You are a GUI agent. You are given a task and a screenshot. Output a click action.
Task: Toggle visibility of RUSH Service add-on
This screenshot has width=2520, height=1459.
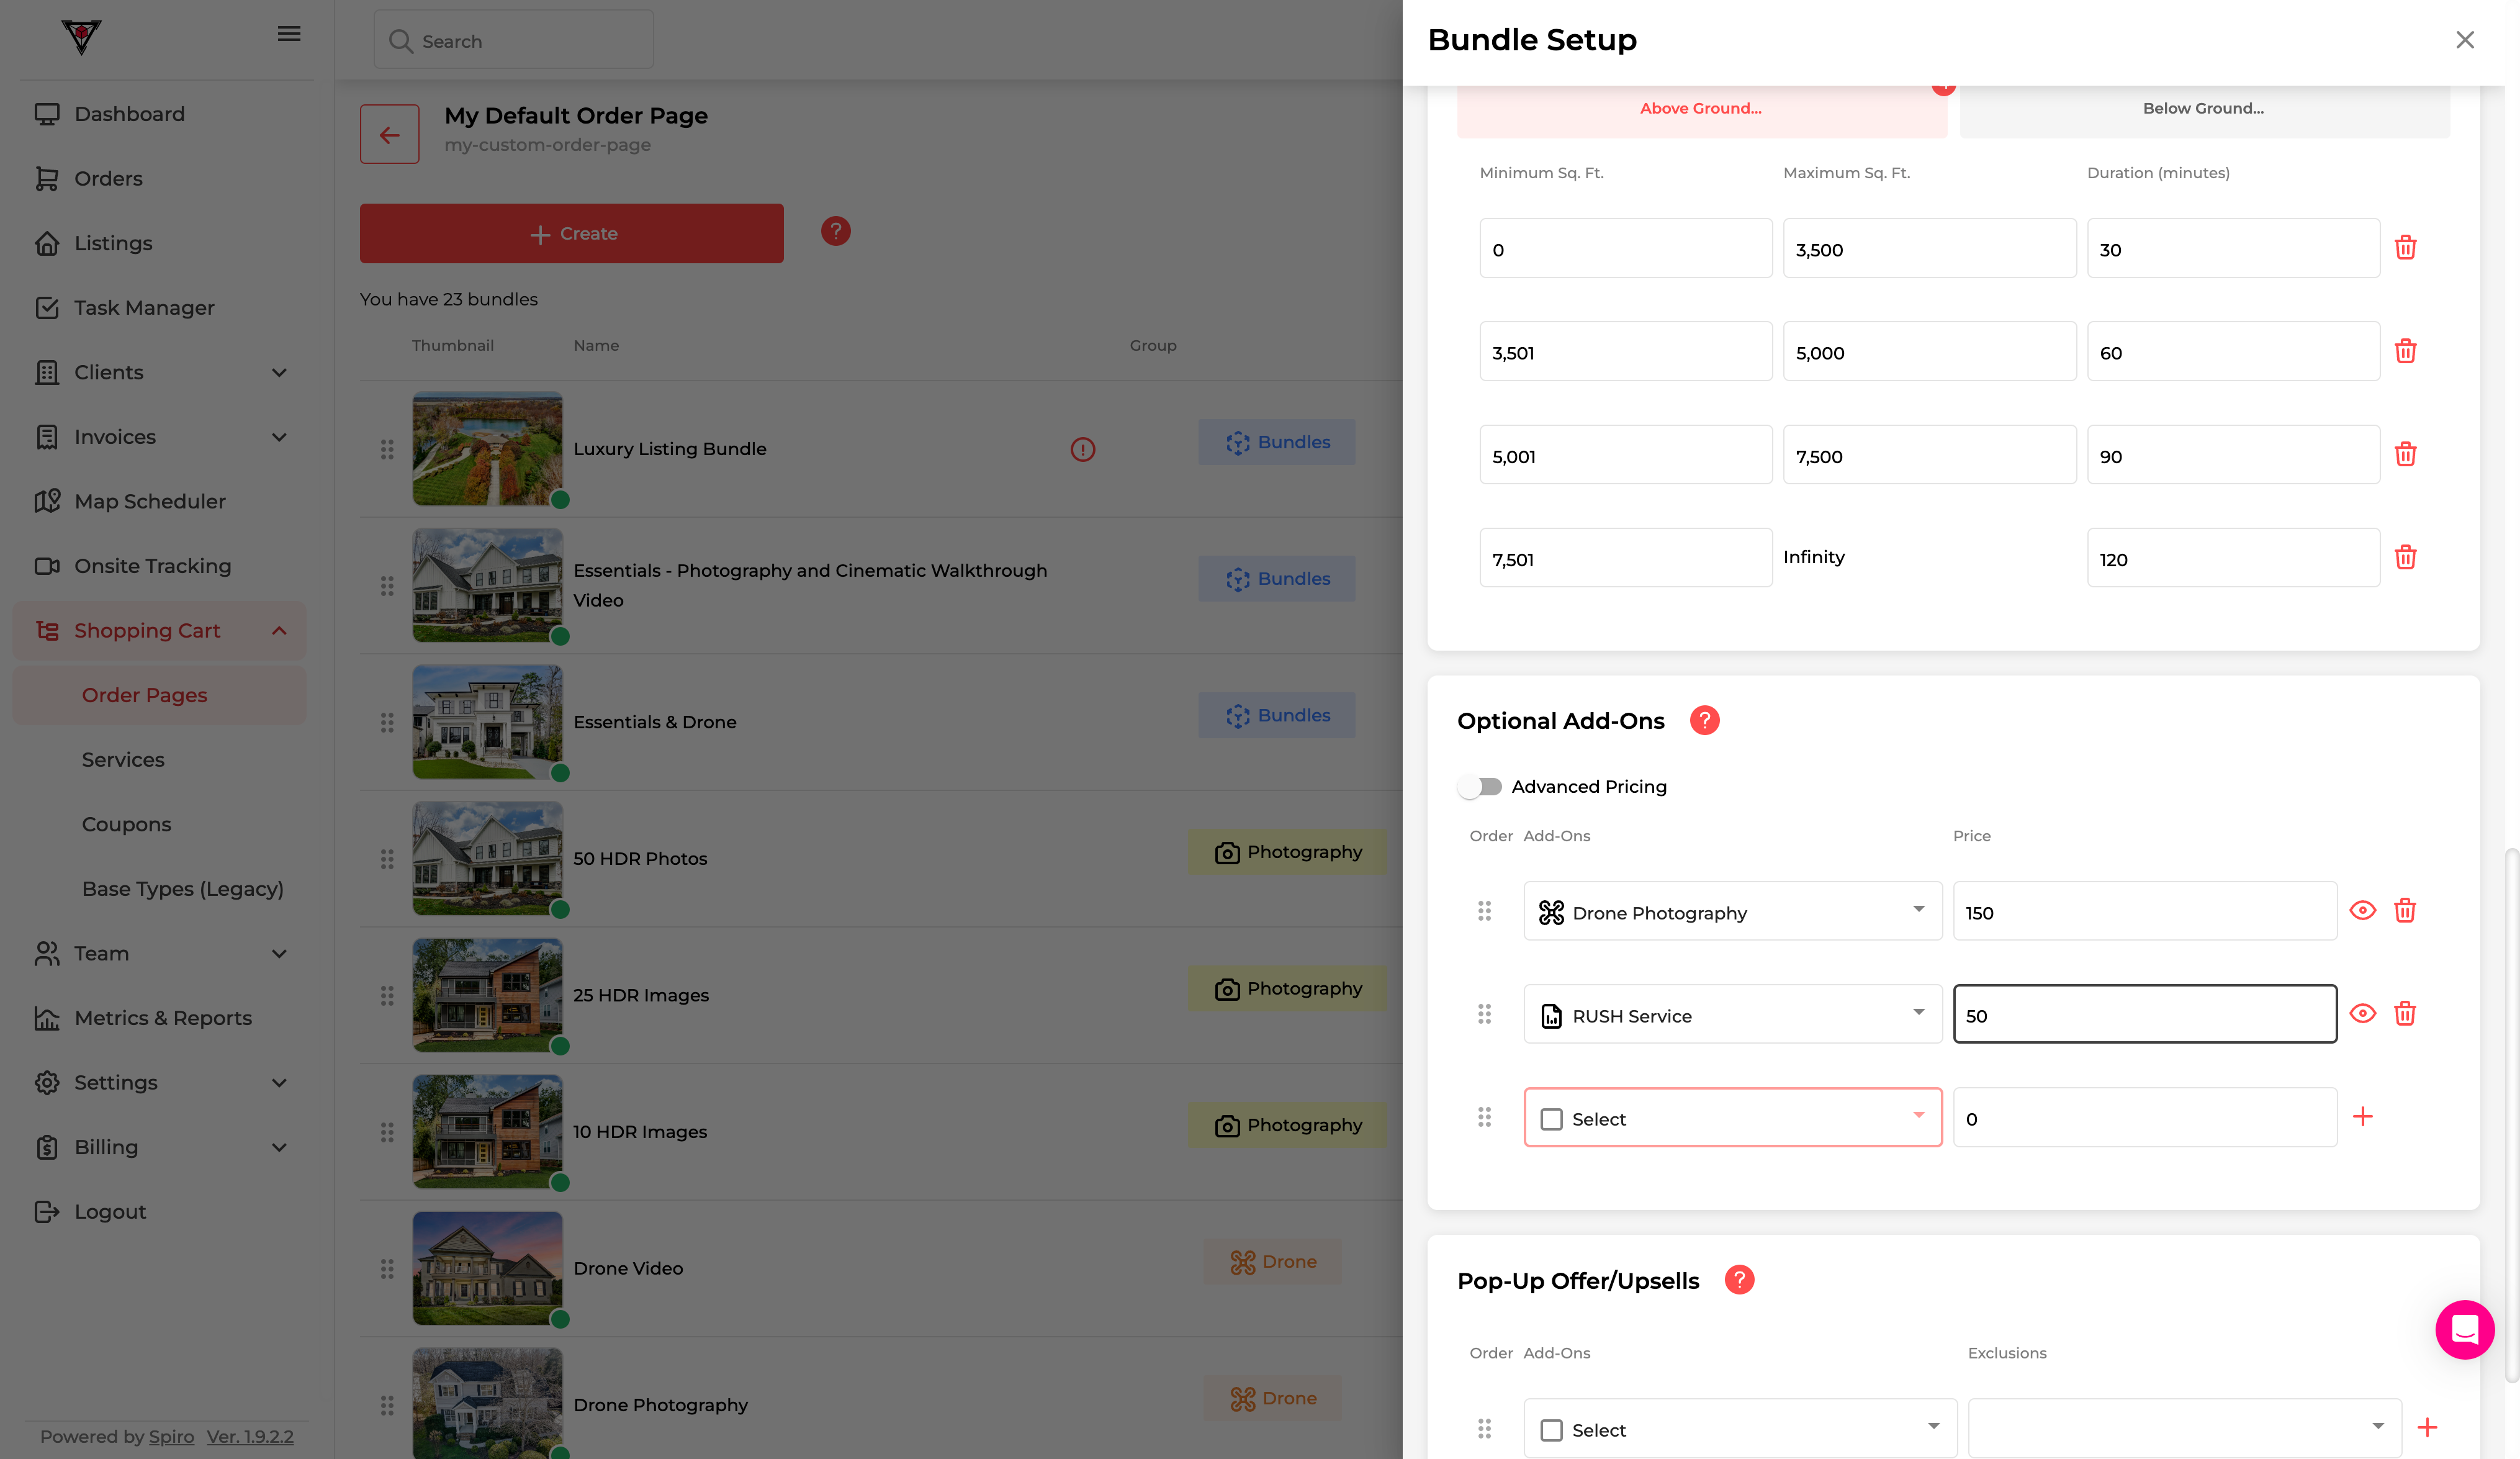coord(2362,1013)
